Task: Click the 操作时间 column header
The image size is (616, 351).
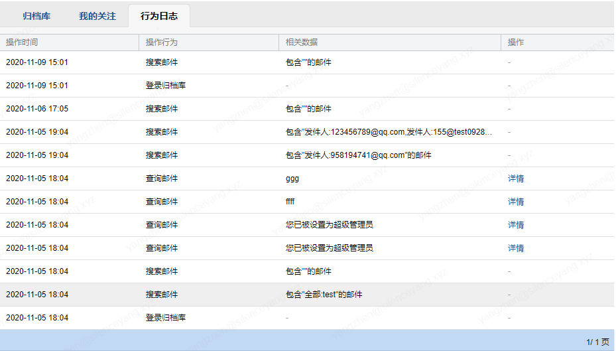Action: [x=22, y=42]
